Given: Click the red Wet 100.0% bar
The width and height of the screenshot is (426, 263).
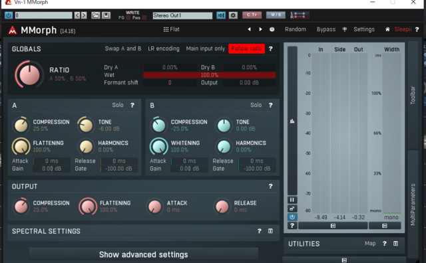Looking at the screenshot, I should [x=210, y=75].
